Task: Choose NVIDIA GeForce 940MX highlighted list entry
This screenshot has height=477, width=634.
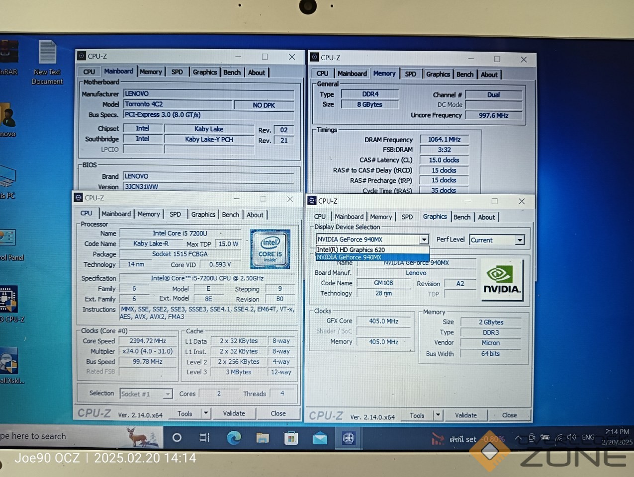Action: (x=372, y=257)
